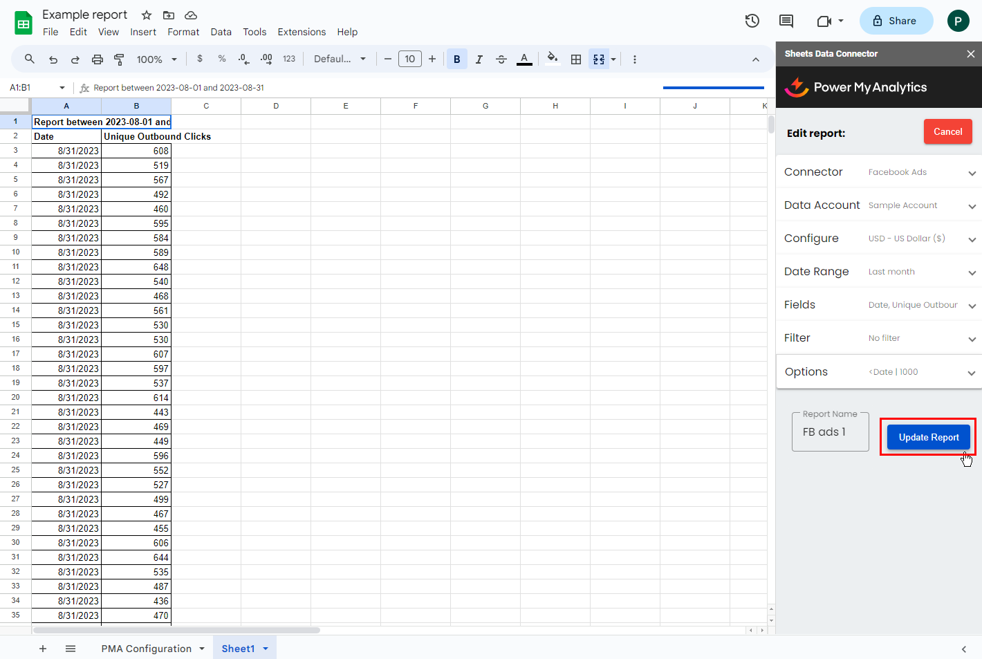Switch to PMA Configuration sheet tab
This screenshot has width=982, height=659.
point(147,649)
